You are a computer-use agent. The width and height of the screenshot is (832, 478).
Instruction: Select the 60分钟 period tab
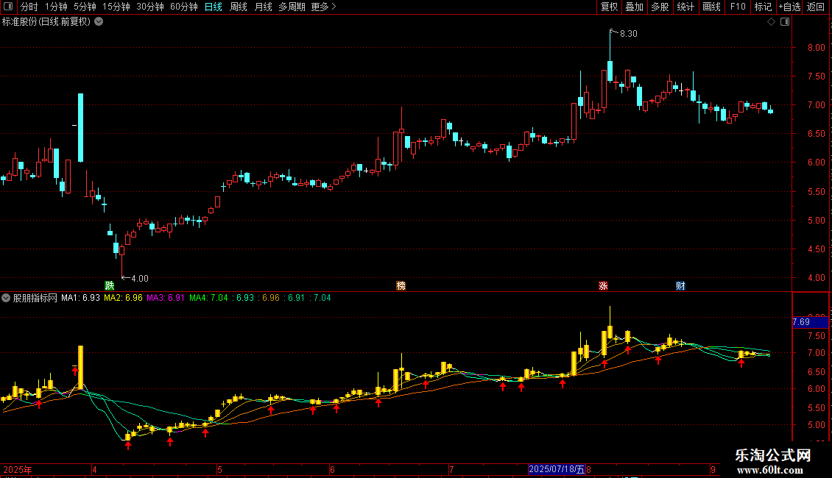tap(183, 7)
